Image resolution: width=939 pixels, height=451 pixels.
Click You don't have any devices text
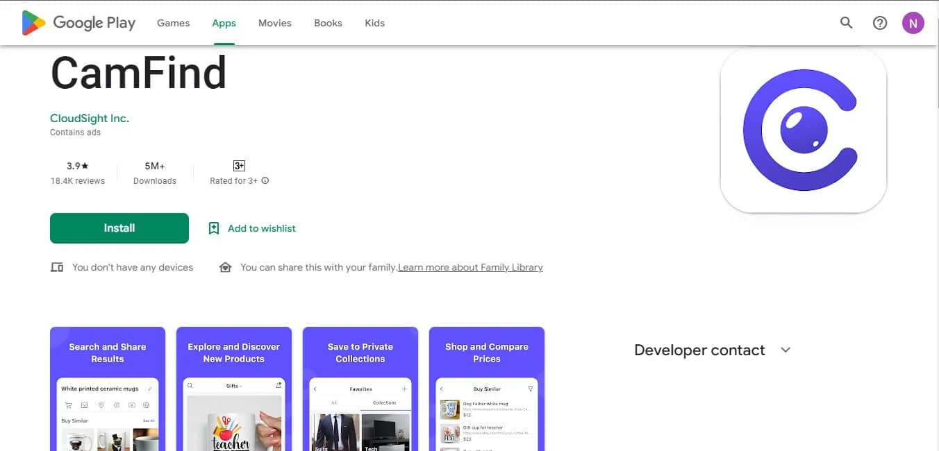[x=133, y=267]
